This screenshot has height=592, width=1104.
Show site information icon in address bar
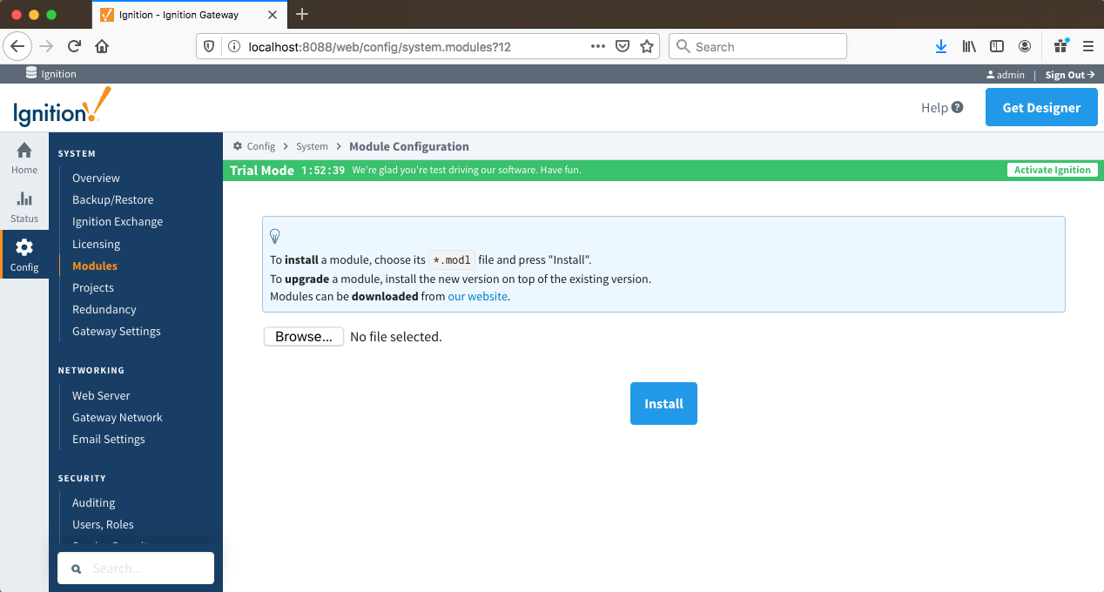point(233,47)
